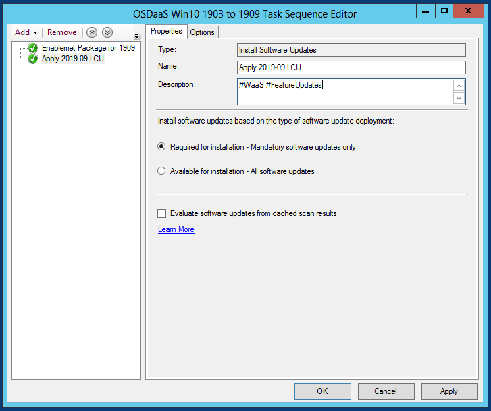Select the Apply 2019-09 LCU step

73,59
